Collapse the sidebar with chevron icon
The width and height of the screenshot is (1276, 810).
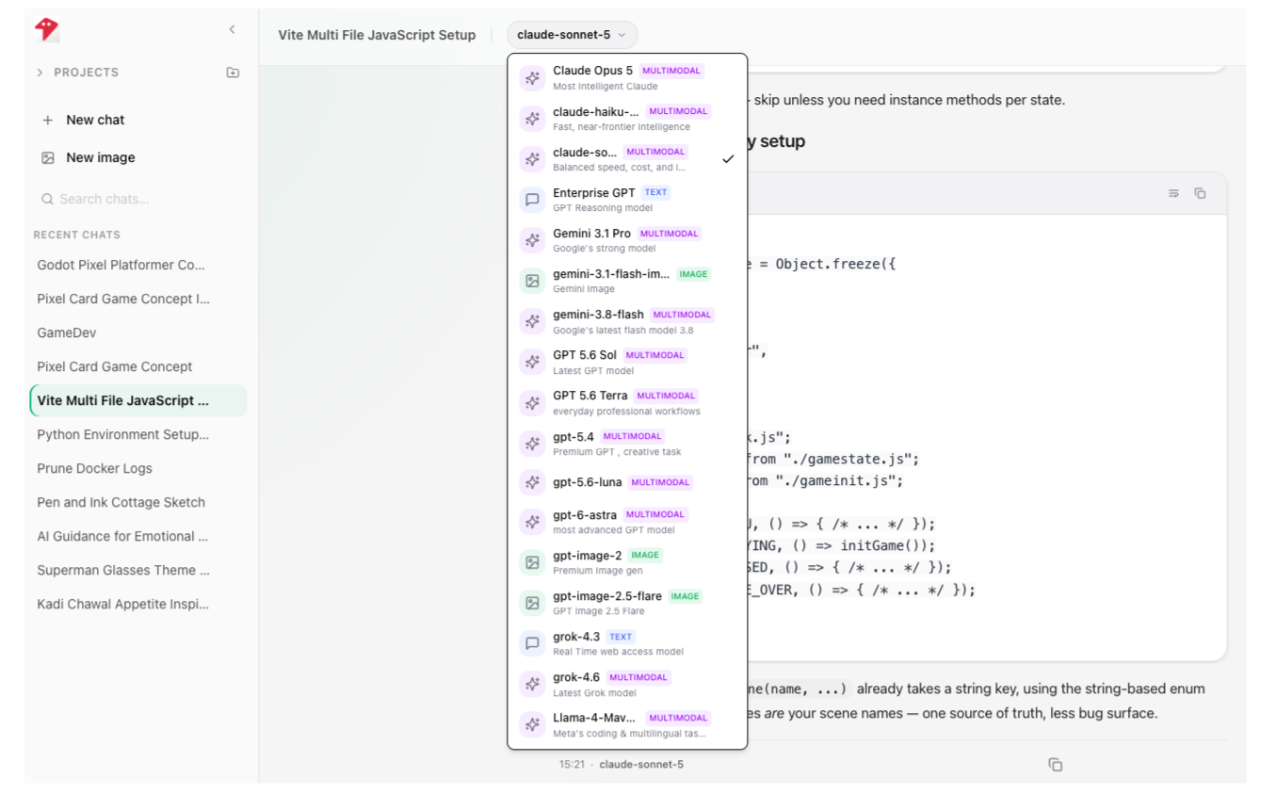click(233, 29)
